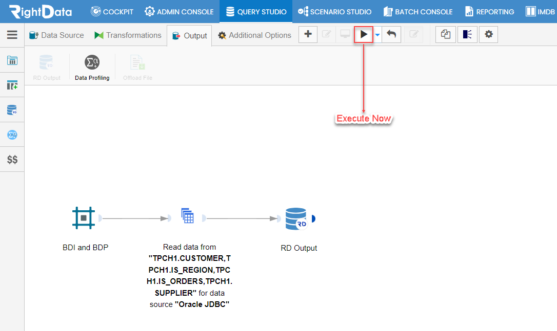Open the copy/duplicate query tool
Viewport: 557px width, 331px height.
pyautogui.click(x=445, y=34)
